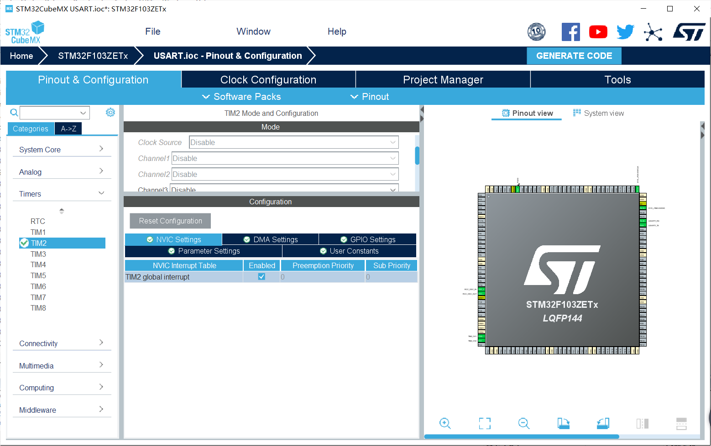Switch to the Tools tab
The image size is (711, 446).
click(x=617, y=80)
